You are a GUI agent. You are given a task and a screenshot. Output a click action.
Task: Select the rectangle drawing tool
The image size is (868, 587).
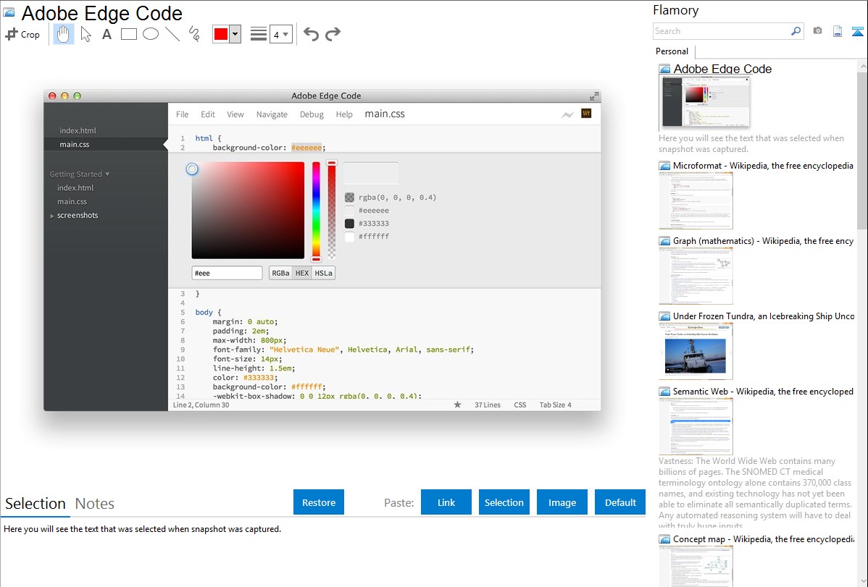128,34
